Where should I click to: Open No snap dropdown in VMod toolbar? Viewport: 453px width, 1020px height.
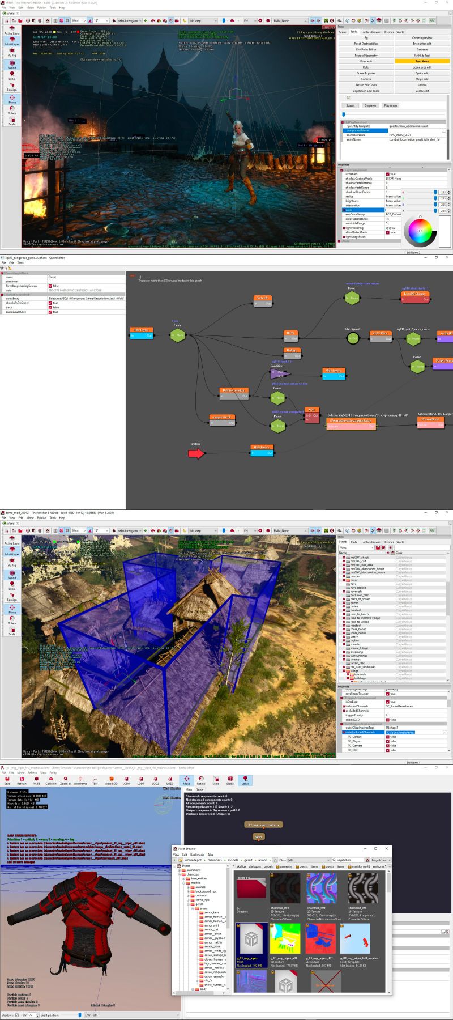pyautogui.click(x=203, y=20)
